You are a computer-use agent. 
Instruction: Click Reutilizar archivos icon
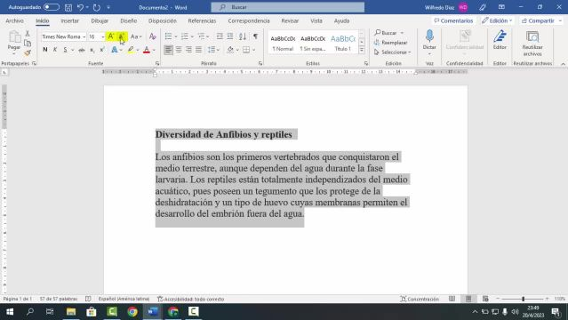pyautogui.click(x=532, y=36)
